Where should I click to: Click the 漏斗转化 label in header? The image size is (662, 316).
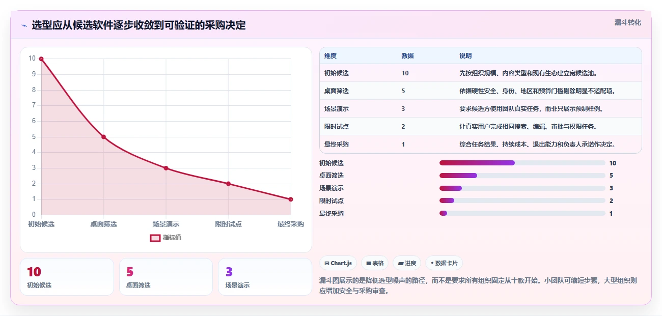[627, 22]
